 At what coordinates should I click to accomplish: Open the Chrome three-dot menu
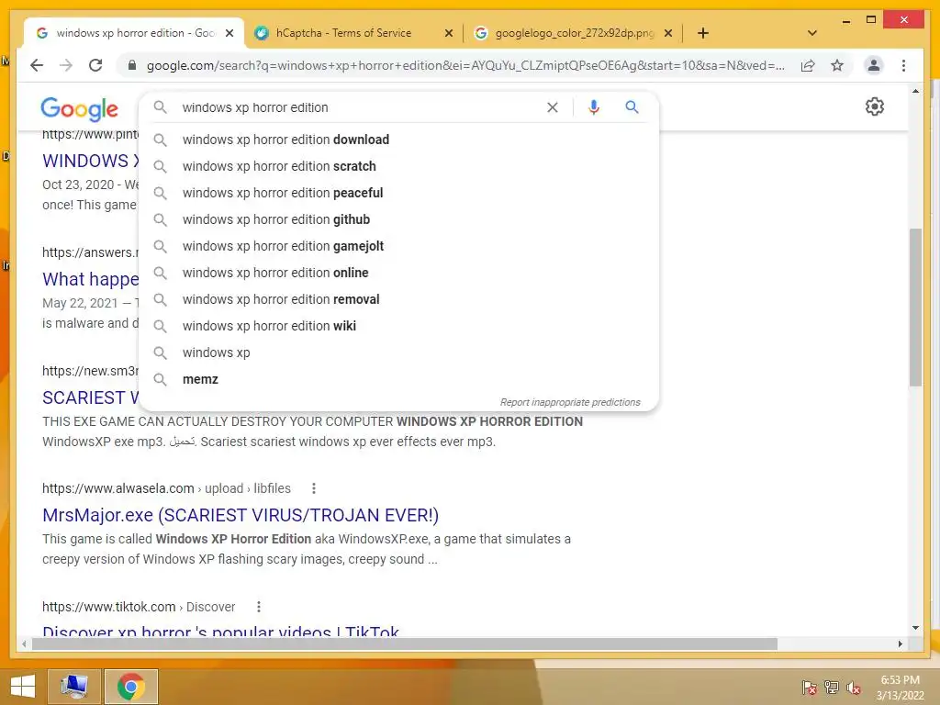pyautogui.click(x=903, y=65)
